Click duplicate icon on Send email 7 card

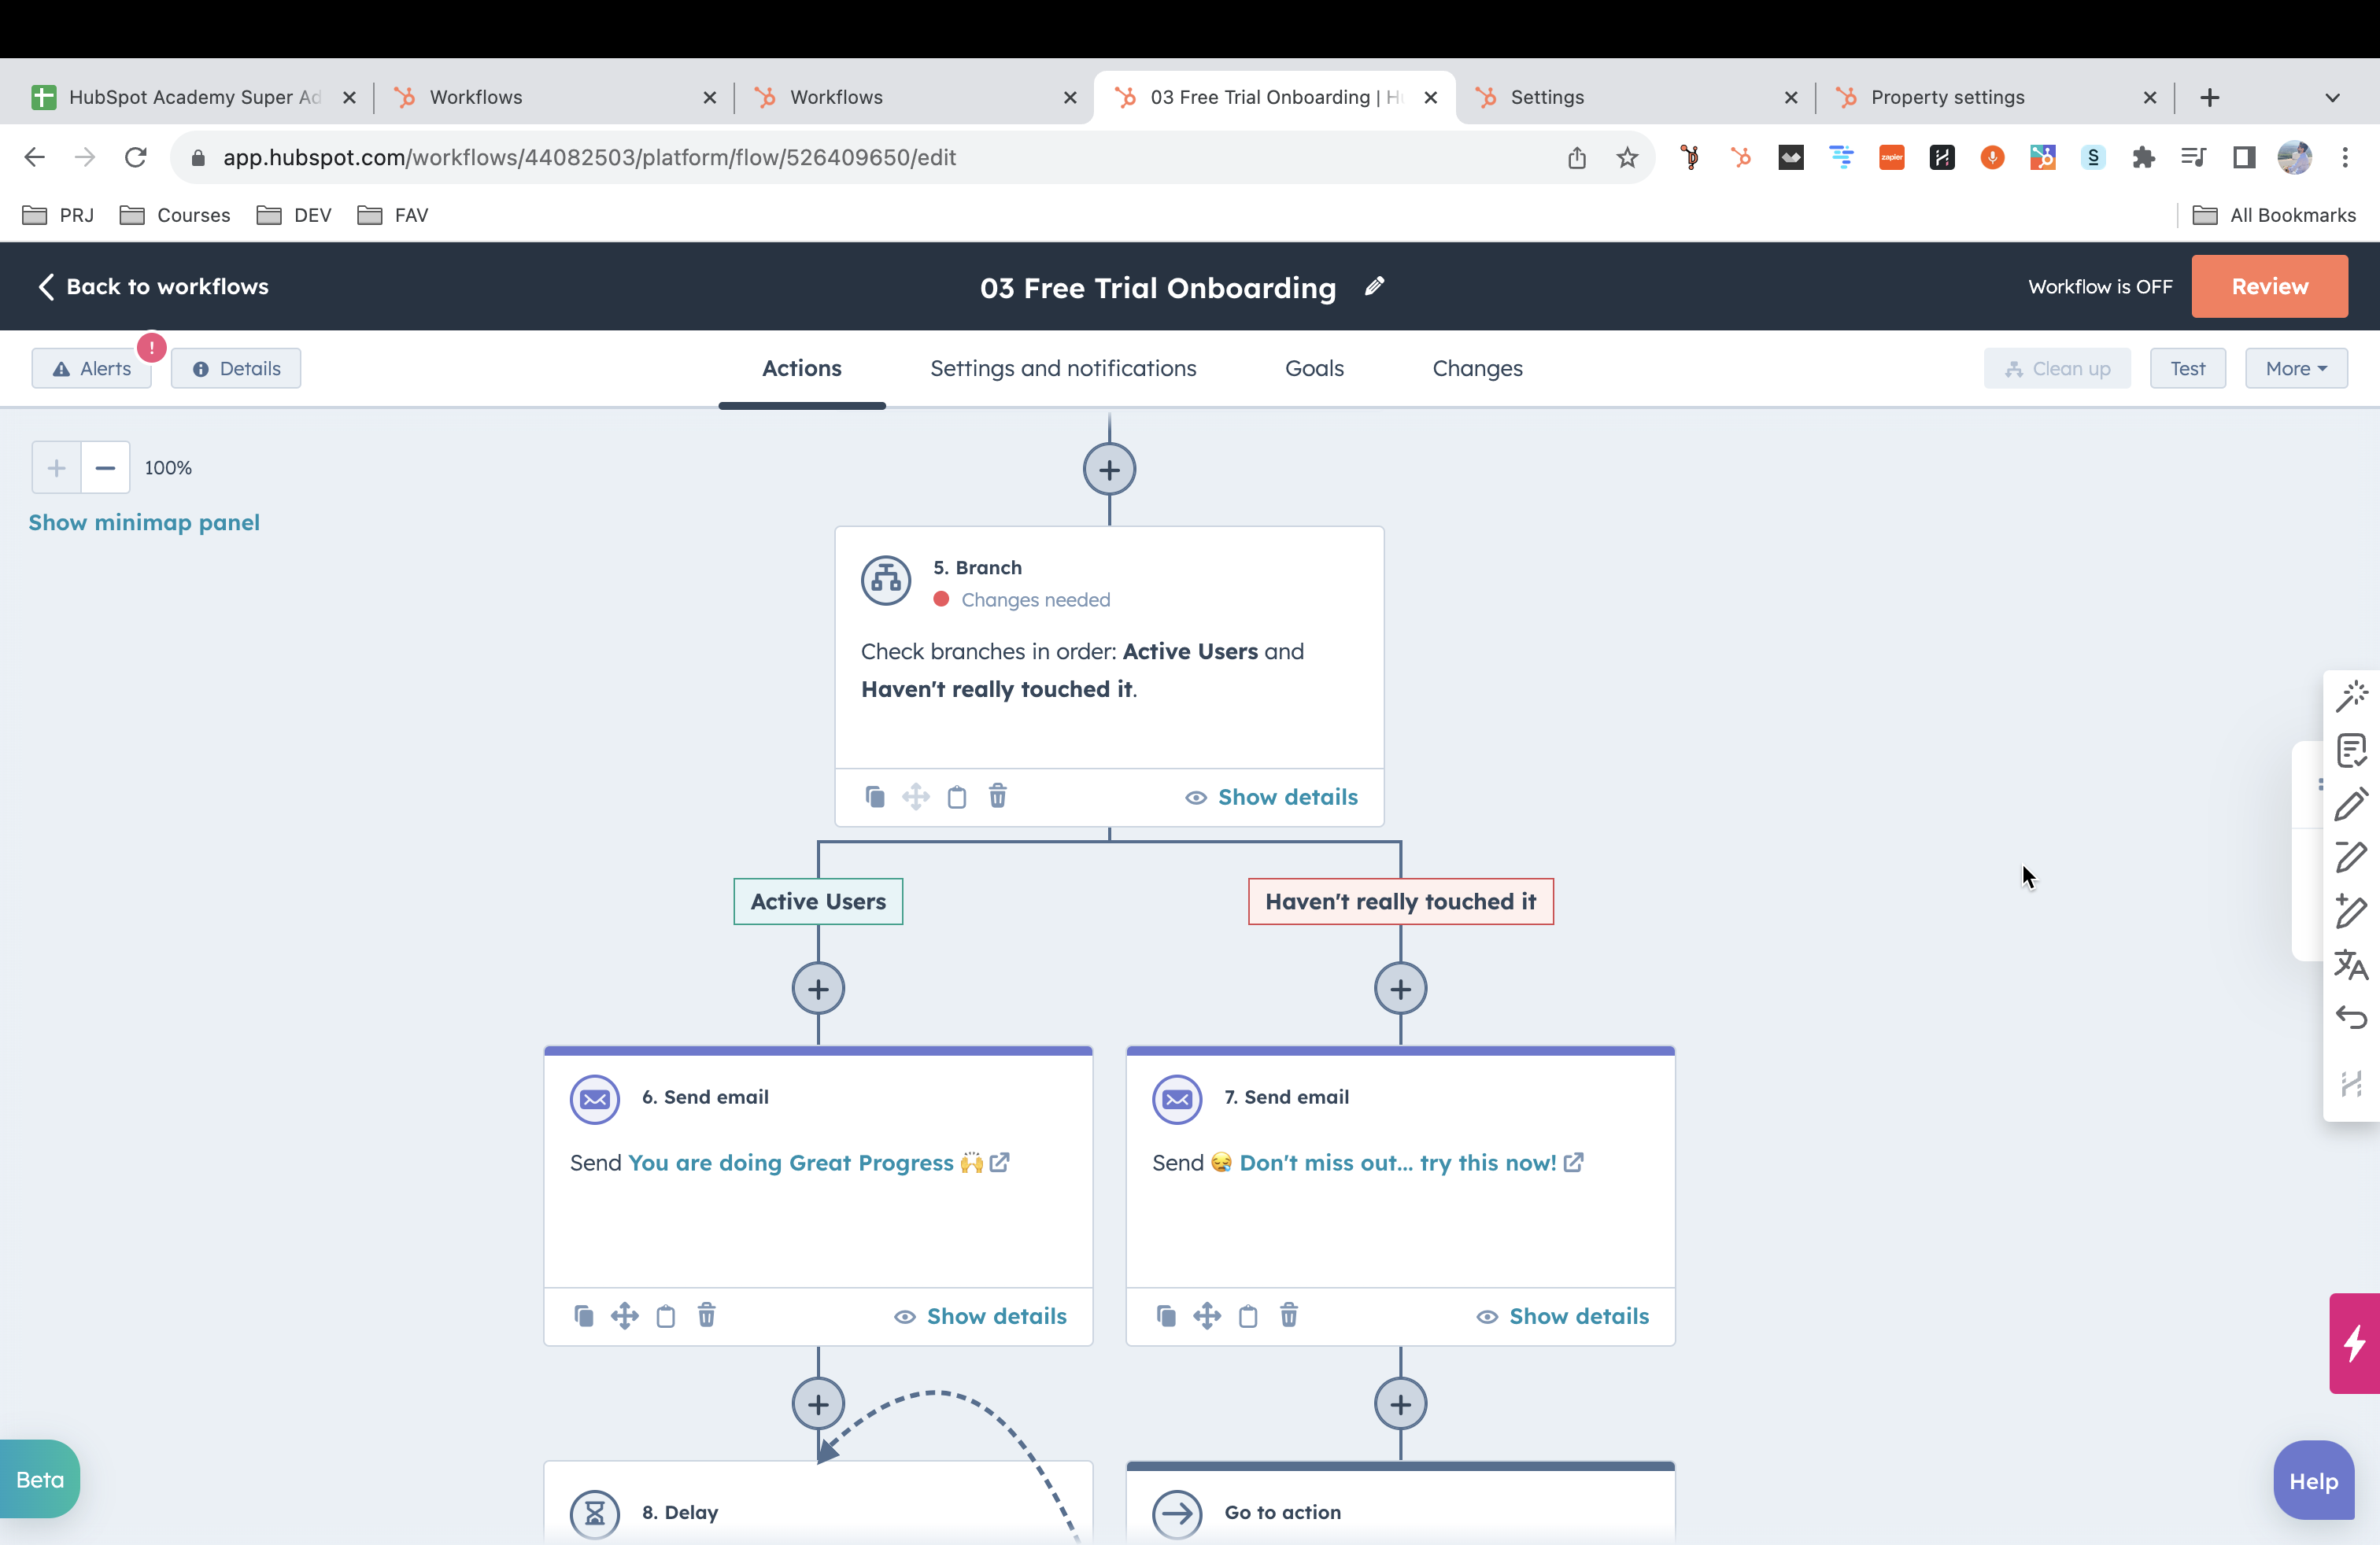coord(1165,1315)
